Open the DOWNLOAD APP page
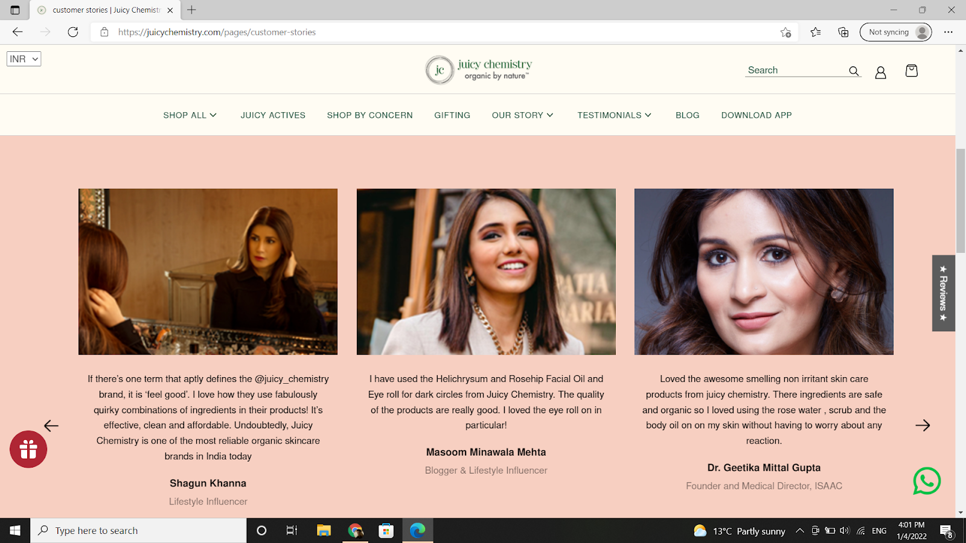 pos(756,115)
